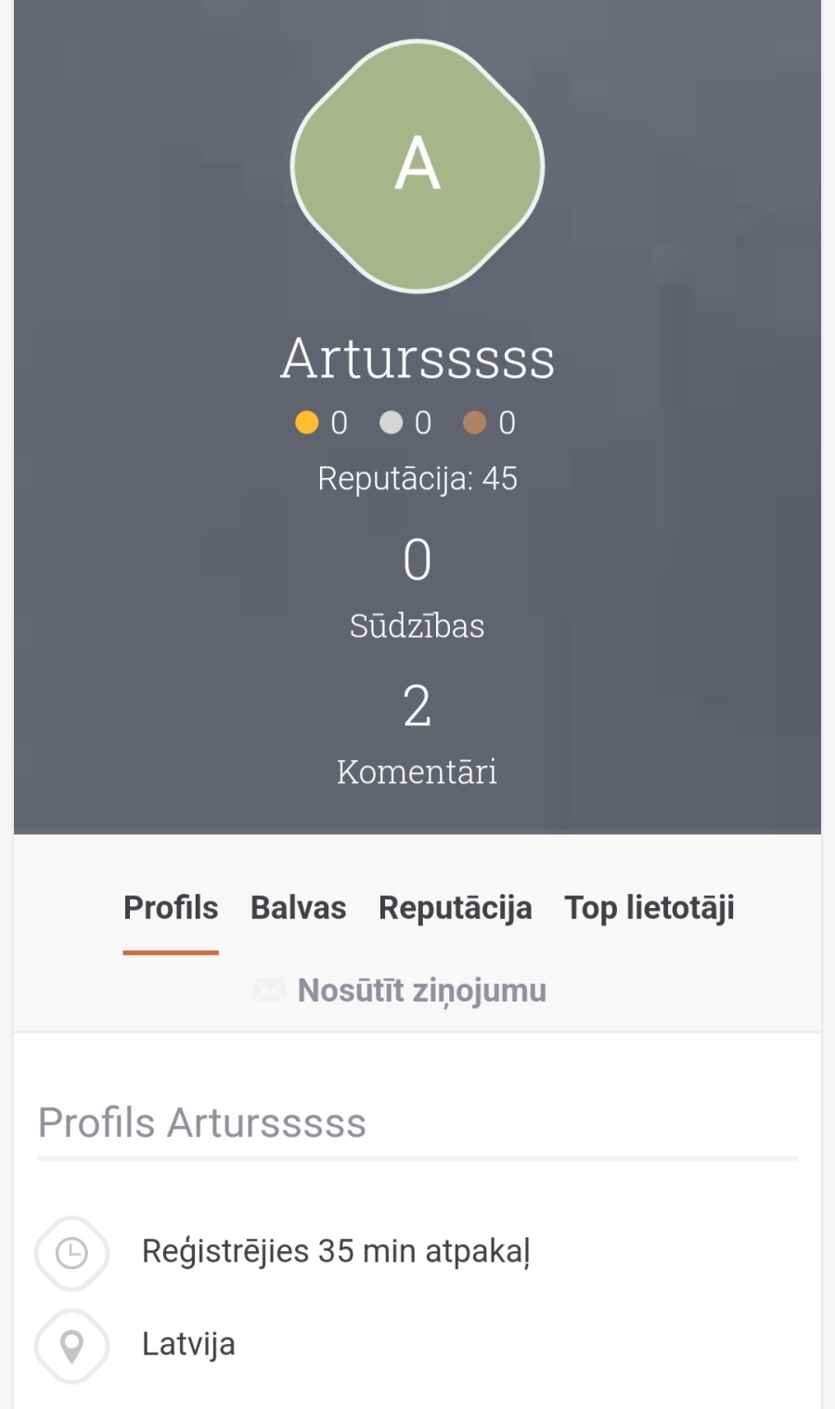
Task: Click the gold badge dot
Action: point(307,422)
